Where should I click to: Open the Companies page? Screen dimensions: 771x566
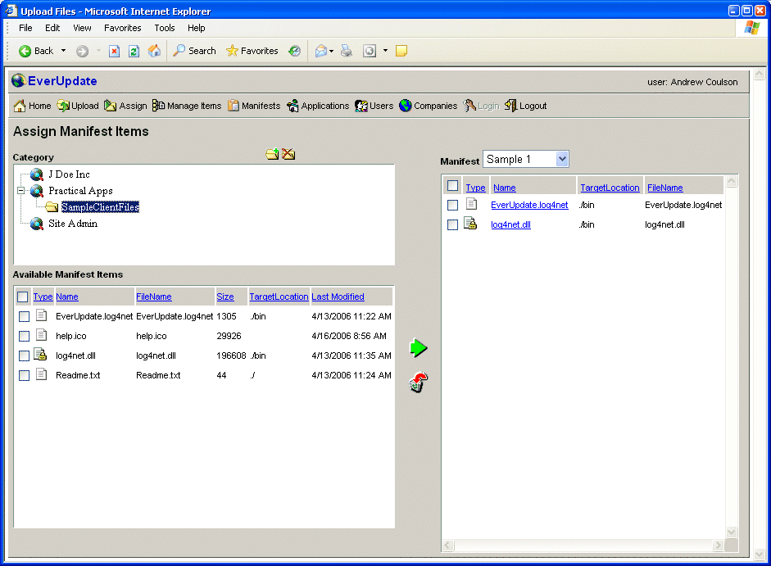coord(429,106)
